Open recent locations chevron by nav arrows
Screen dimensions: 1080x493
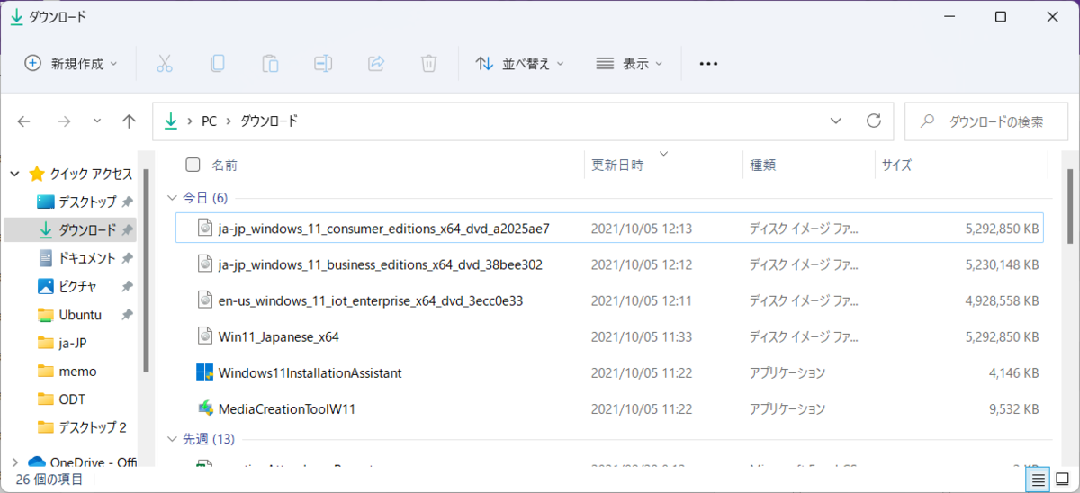[97, 121]
